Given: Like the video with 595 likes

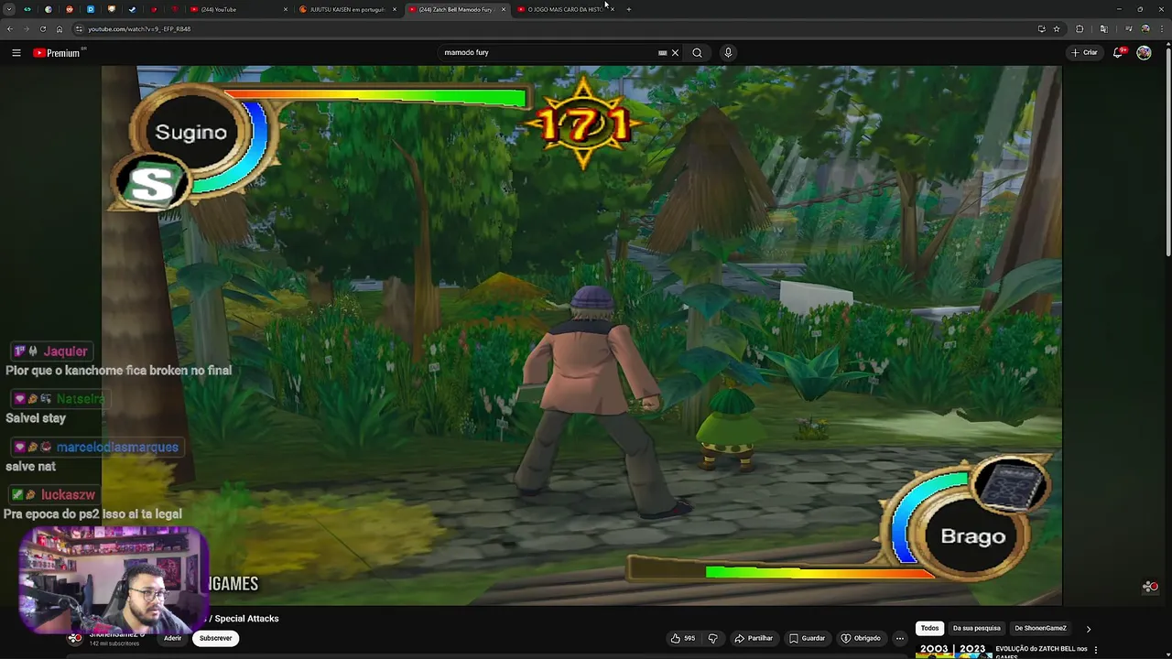Looking at the screenshot, I should click(x=684, y=638).
